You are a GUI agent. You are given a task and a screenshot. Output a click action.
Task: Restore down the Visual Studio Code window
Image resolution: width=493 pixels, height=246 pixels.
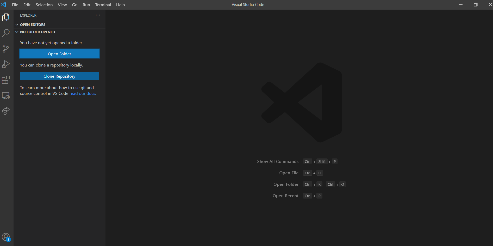476,5
